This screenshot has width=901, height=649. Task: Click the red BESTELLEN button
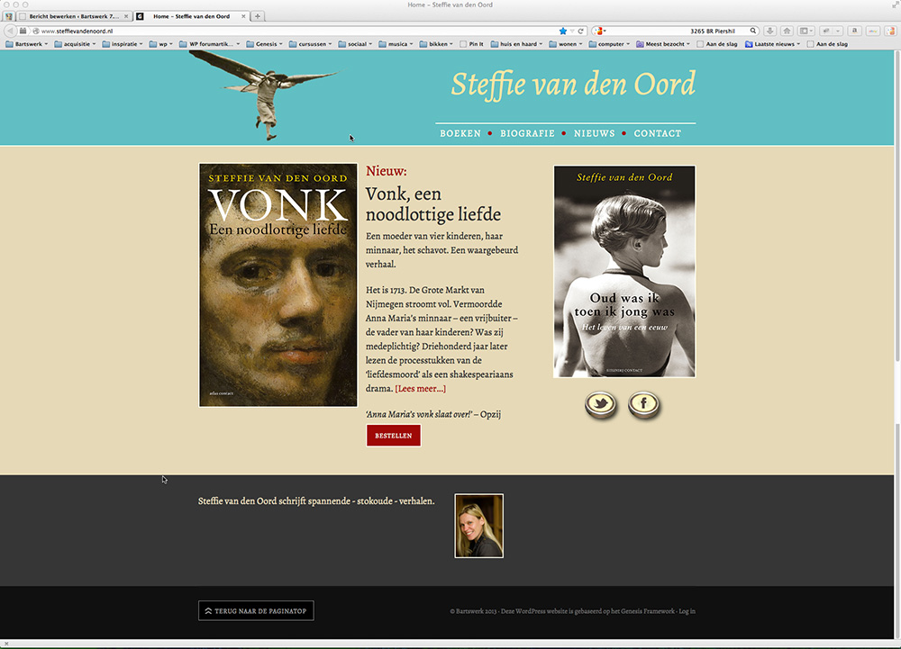pyautogui.click(x=394, y=436)
